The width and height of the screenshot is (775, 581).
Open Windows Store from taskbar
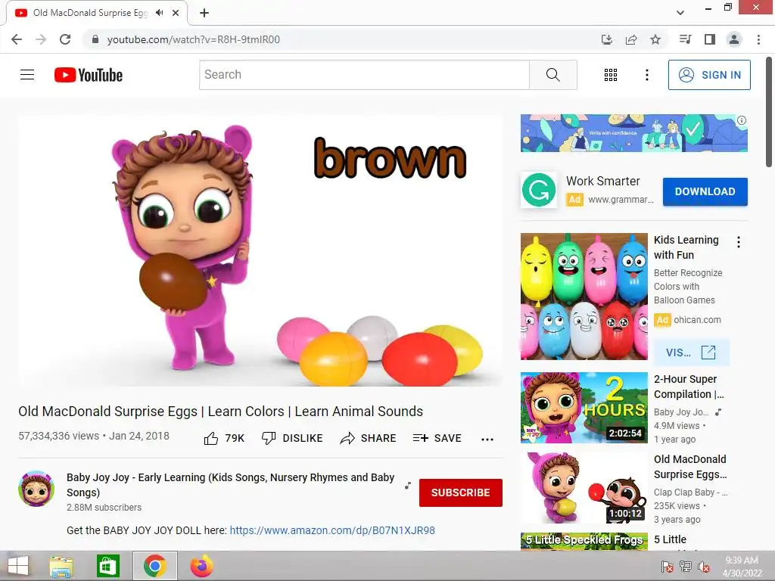click(x=108, y=566)
